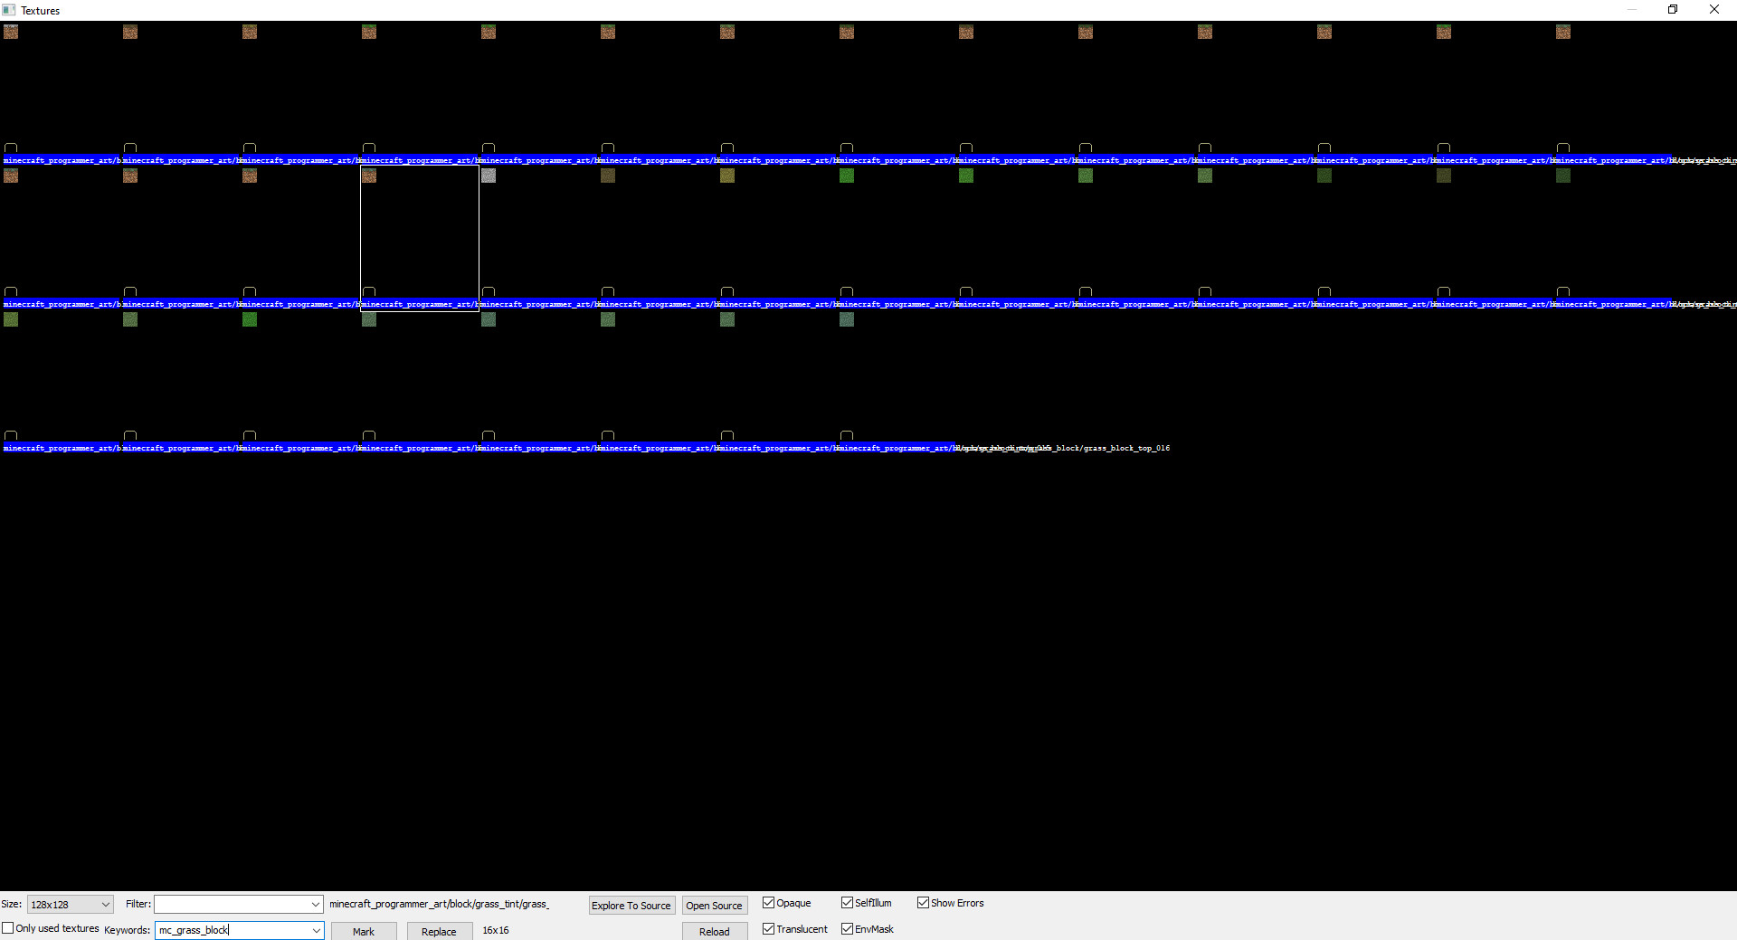Select last dark green thumbnail in second row
This screenshot has height=940, width=1737.
tap(1562, 176)
